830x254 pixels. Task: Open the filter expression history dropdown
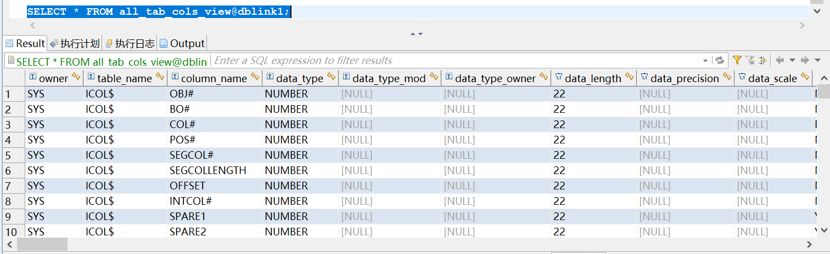[706, 60]
